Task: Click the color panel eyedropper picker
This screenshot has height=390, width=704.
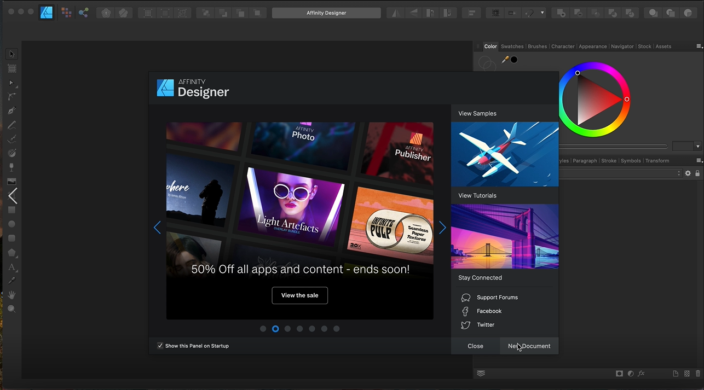Action: tap(505, 60)
